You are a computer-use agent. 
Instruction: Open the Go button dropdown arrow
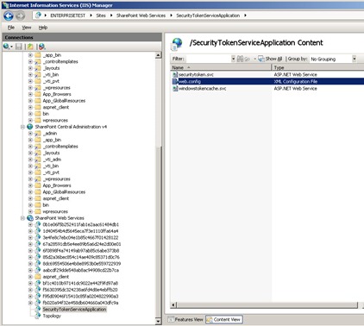pos(254,59)
